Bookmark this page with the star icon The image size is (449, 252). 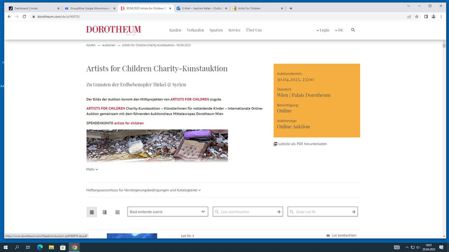[x=416, y=17]
